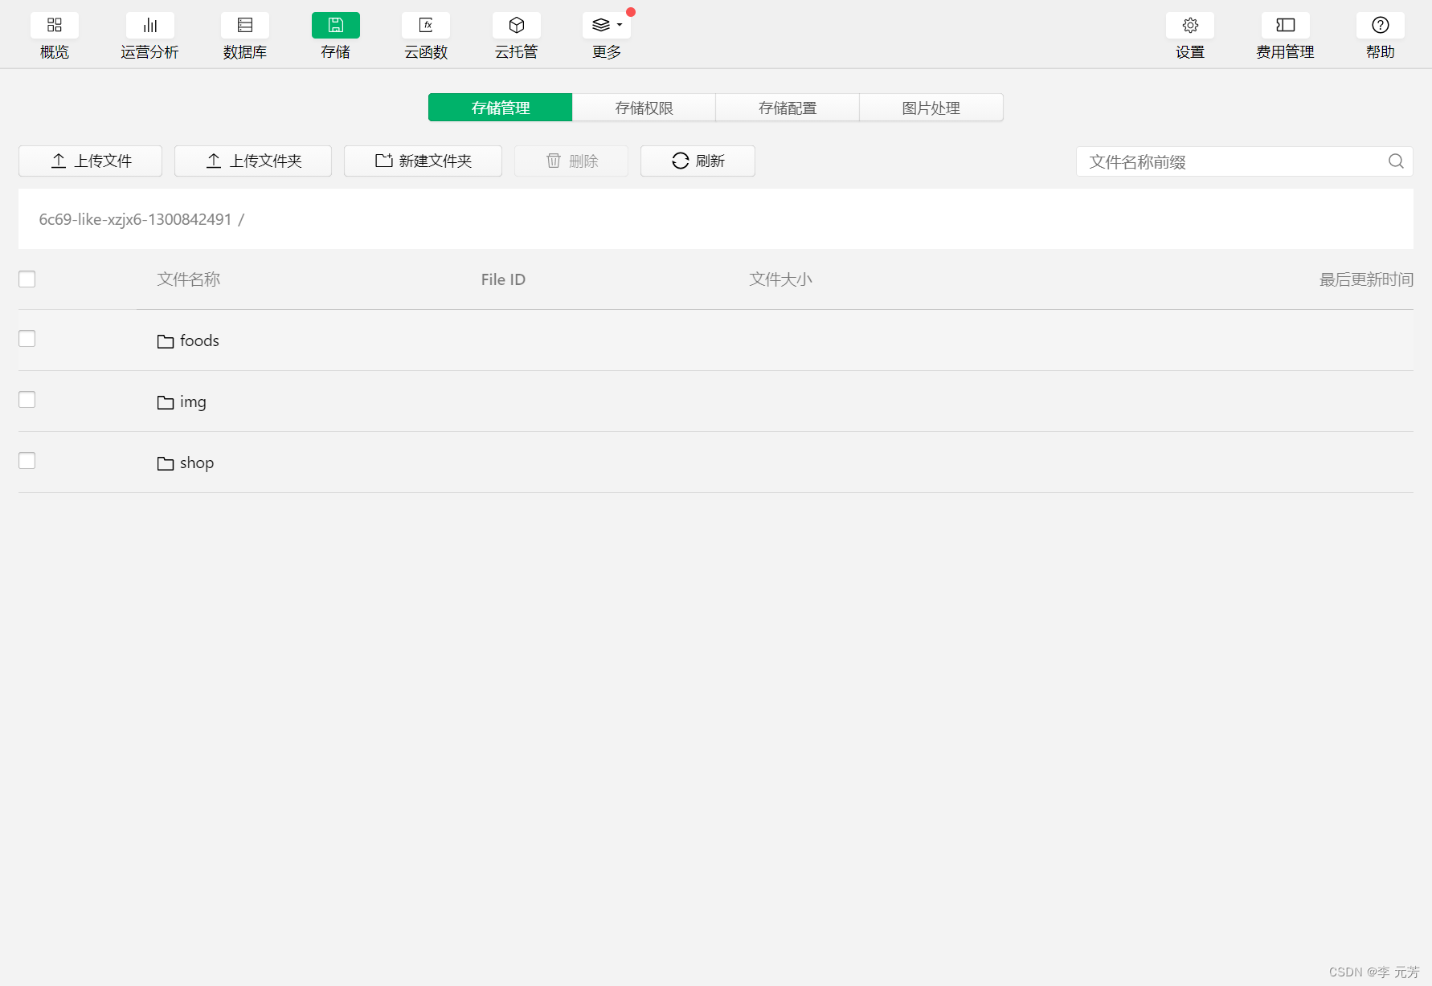
Task: Switch to 存储管理 tab
Action: coord(500,108)
